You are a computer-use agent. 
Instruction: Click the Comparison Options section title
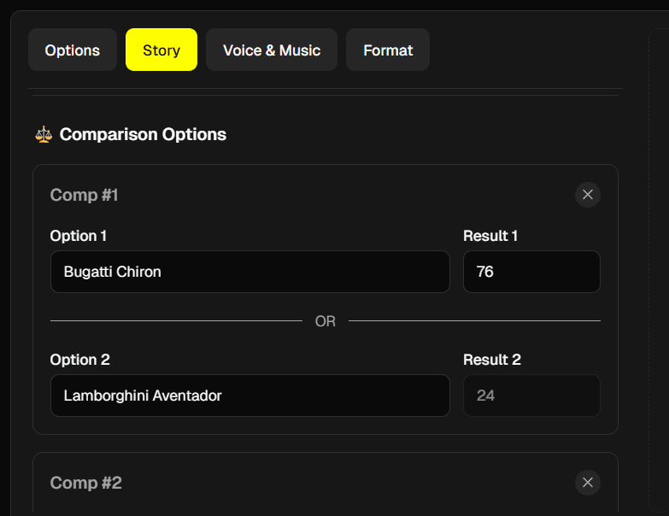click(143, 134)
